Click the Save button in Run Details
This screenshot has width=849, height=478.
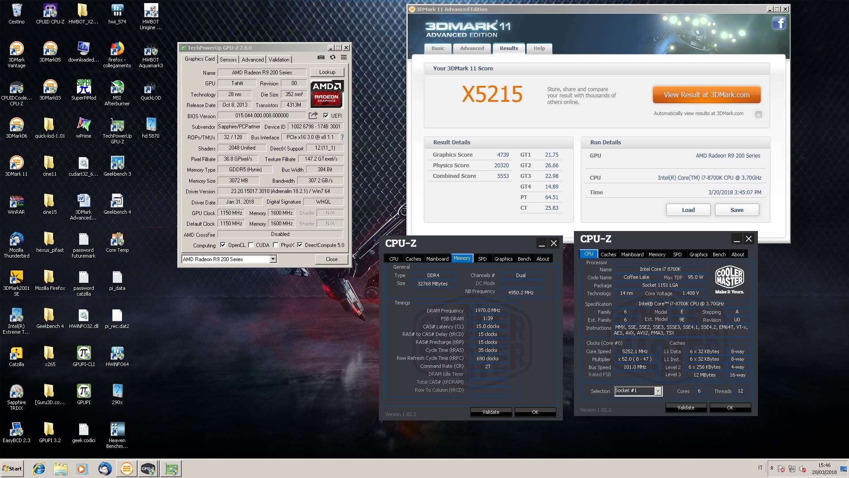coord(737,210)
